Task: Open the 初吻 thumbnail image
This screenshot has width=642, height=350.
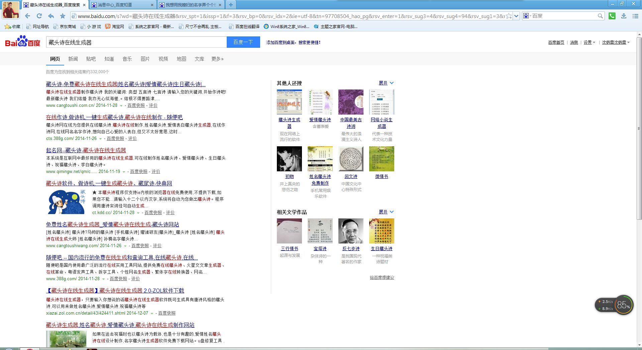Action: pyautogui.click(x=289, y=159)
